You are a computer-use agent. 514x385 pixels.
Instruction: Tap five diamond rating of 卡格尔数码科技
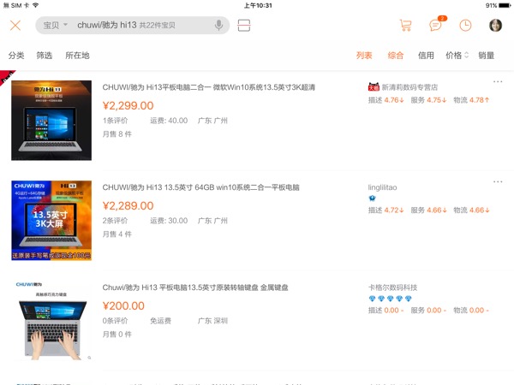pos(390,299)
